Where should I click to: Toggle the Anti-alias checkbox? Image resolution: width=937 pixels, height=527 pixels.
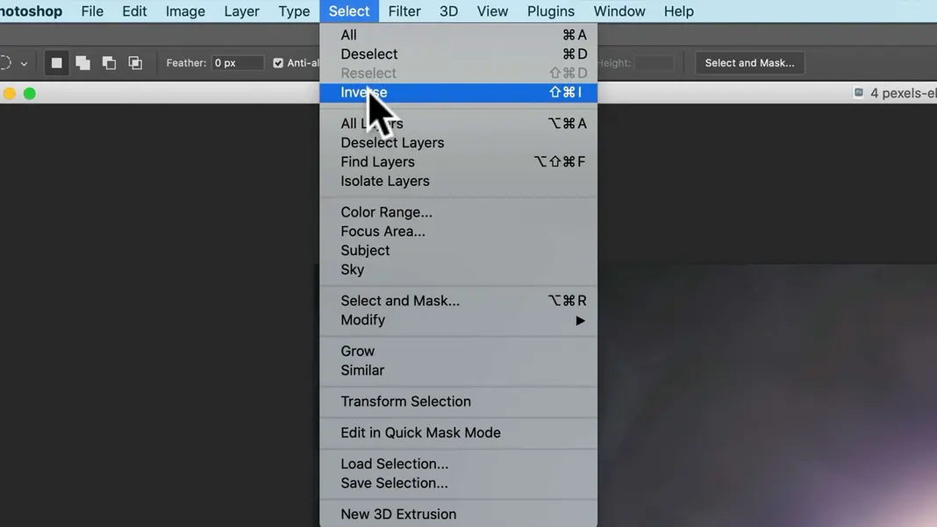coord(278,63)
